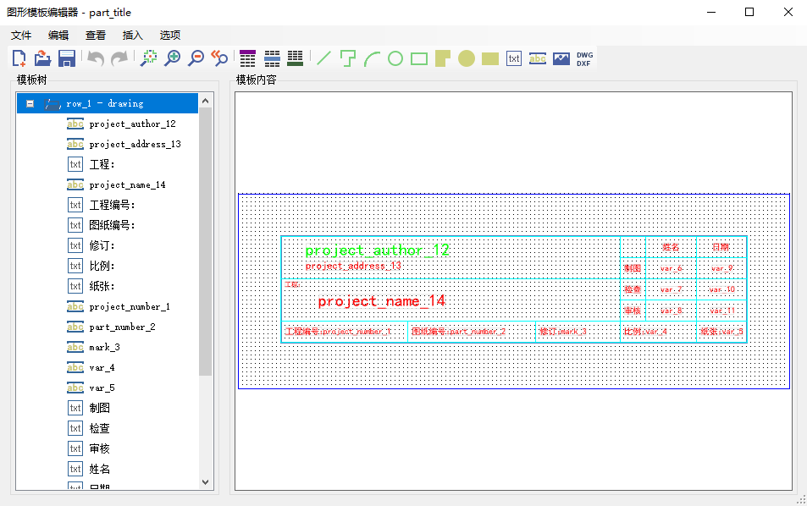Click project_address_13 text on canvas
The height and width of the screenshot is (506, 807).
(x=353, y=266)
